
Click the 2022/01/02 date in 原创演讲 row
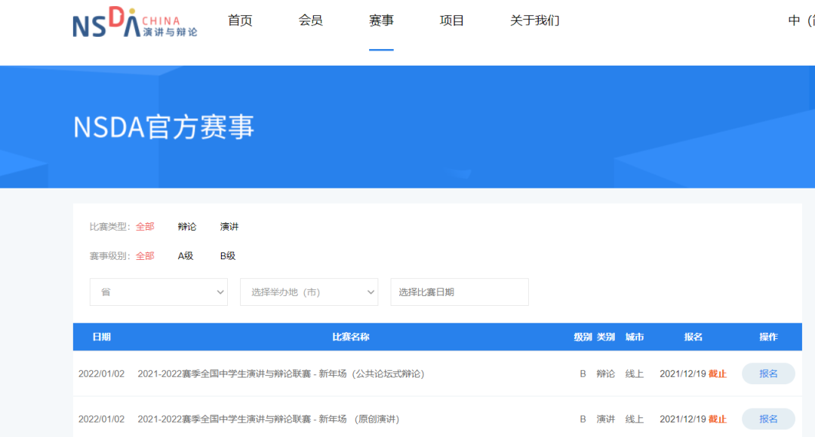tap(101, 420)
